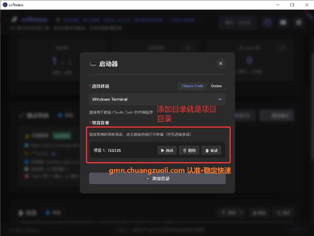Select the Claude Code tab
The image size is (314, 236).
192,86
